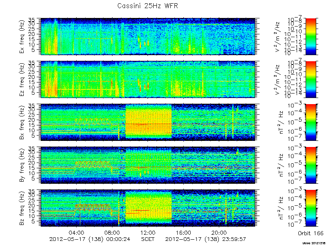Viewport: 326px width, 245px height.
Task: Select the "By freq (Hz)" axis label
Action: point(22,165)
